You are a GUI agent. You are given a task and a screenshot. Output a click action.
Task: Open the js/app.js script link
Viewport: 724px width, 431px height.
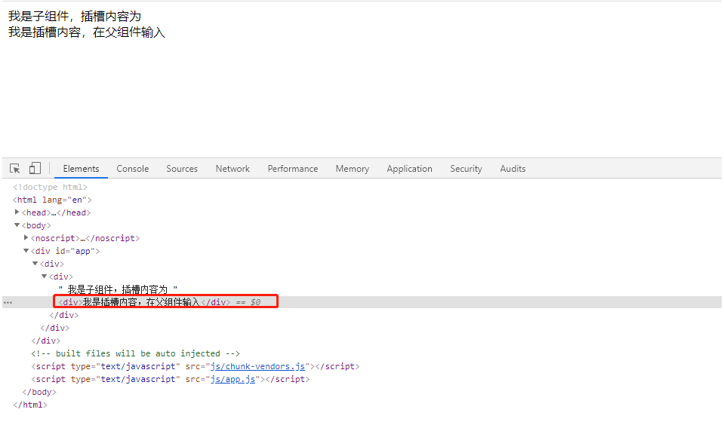coord(233,379)
